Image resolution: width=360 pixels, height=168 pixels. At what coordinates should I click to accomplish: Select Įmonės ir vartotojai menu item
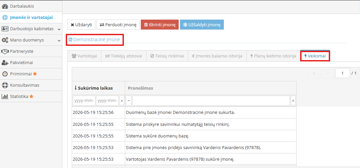31,18
